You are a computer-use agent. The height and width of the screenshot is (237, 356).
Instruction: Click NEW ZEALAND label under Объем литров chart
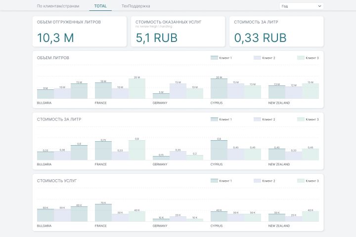pyautogui.click(x=279, y=103)
